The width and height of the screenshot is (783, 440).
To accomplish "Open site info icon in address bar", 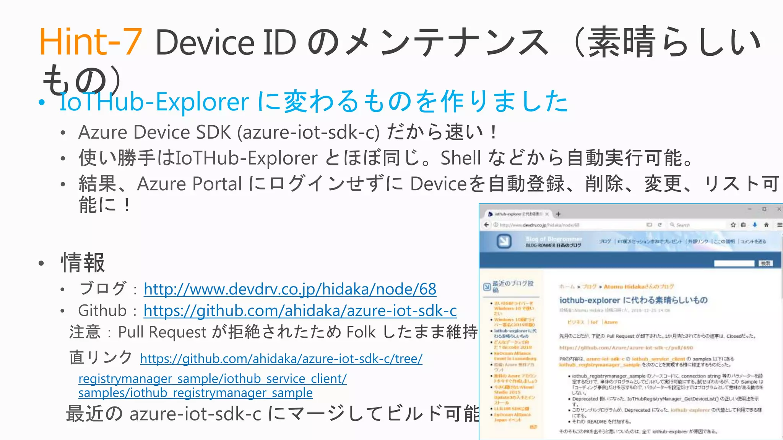I will click(x=495, y=225).
